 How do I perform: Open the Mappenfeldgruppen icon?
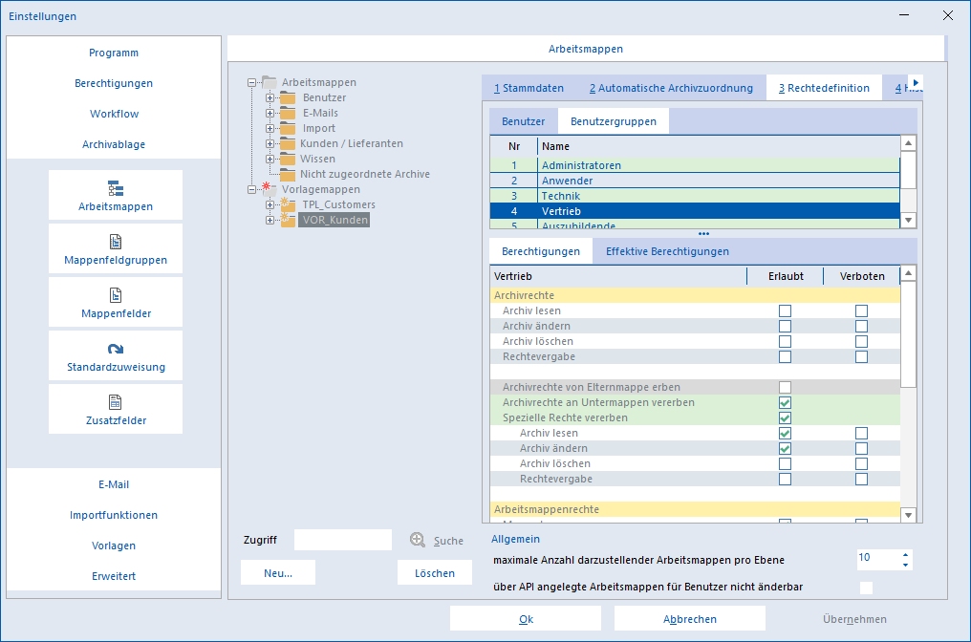coord(116,242)
